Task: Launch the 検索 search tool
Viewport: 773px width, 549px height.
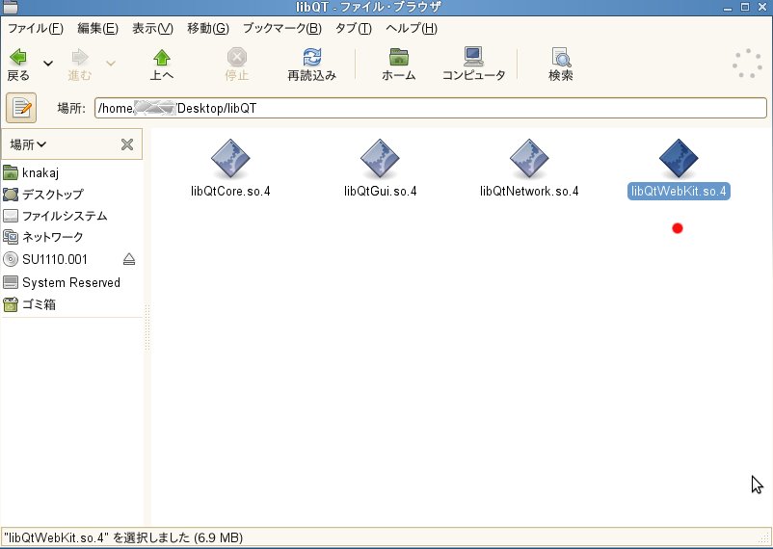Action: click(561, 65)
